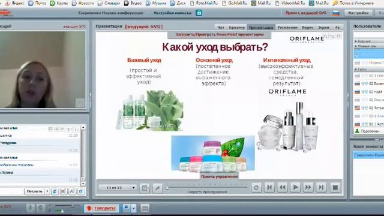This screenshot has width=384, height=216.
Task: Open the font "A" chat text icon
Action: point(72,191)
